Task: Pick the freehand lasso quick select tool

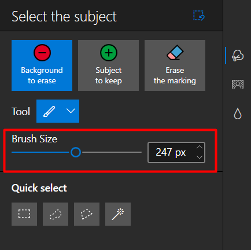Action: [x=56, y=214]
